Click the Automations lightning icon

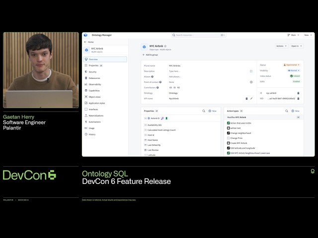coord(86,122)
